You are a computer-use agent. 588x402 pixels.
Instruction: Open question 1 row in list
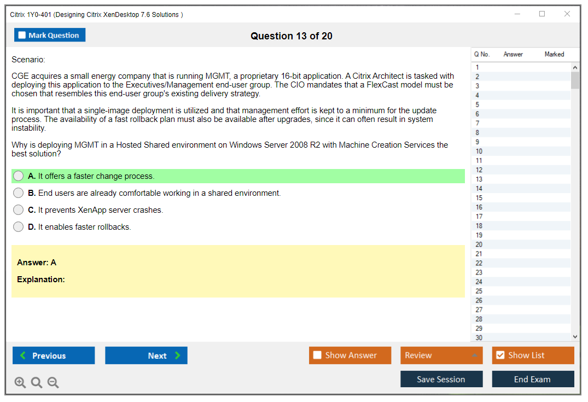pos(478,67)
